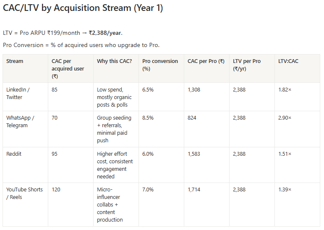Click the "Group seeding + referrals" cell
The image size is (324, 230).
tap(114, 129)
